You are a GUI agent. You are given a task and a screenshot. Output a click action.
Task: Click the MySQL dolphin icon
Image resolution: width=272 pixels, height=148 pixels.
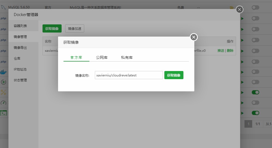coord(3,7)
